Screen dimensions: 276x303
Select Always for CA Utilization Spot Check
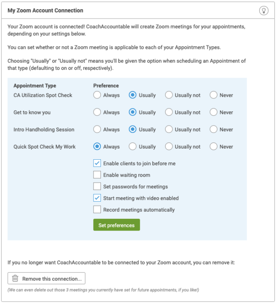pyautogui.click(x=97, y=95)
